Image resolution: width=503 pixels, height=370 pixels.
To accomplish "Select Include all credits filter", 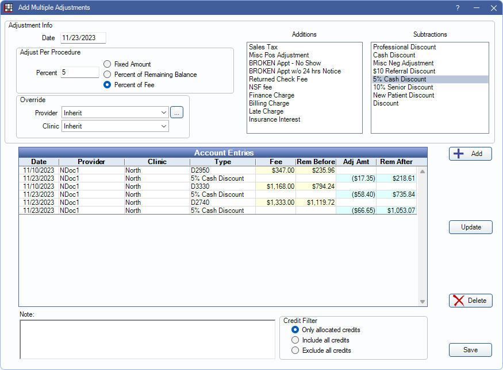I will point(295,340).
